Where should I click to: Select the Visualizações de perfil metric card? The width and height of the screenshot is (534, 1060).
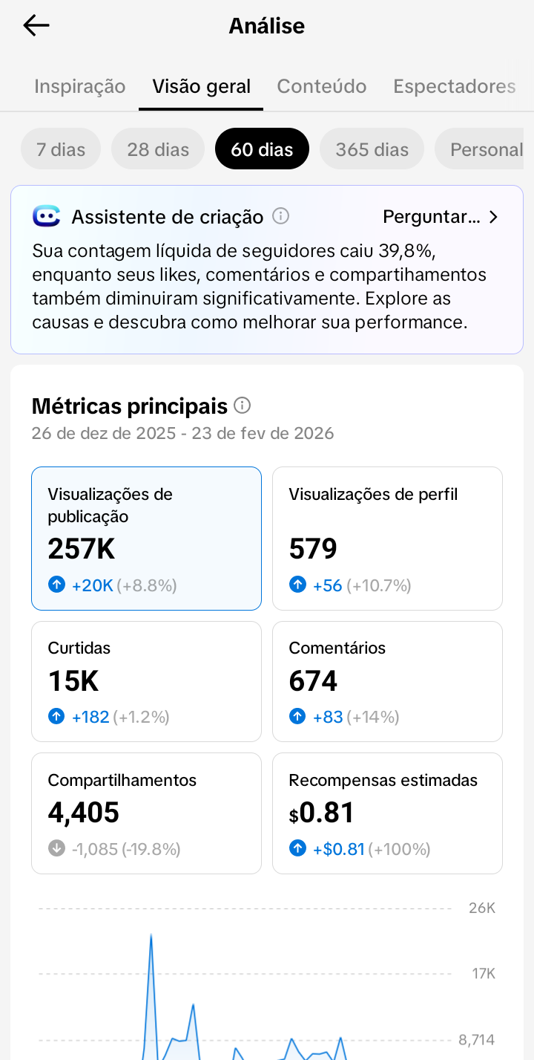point(387,538)
